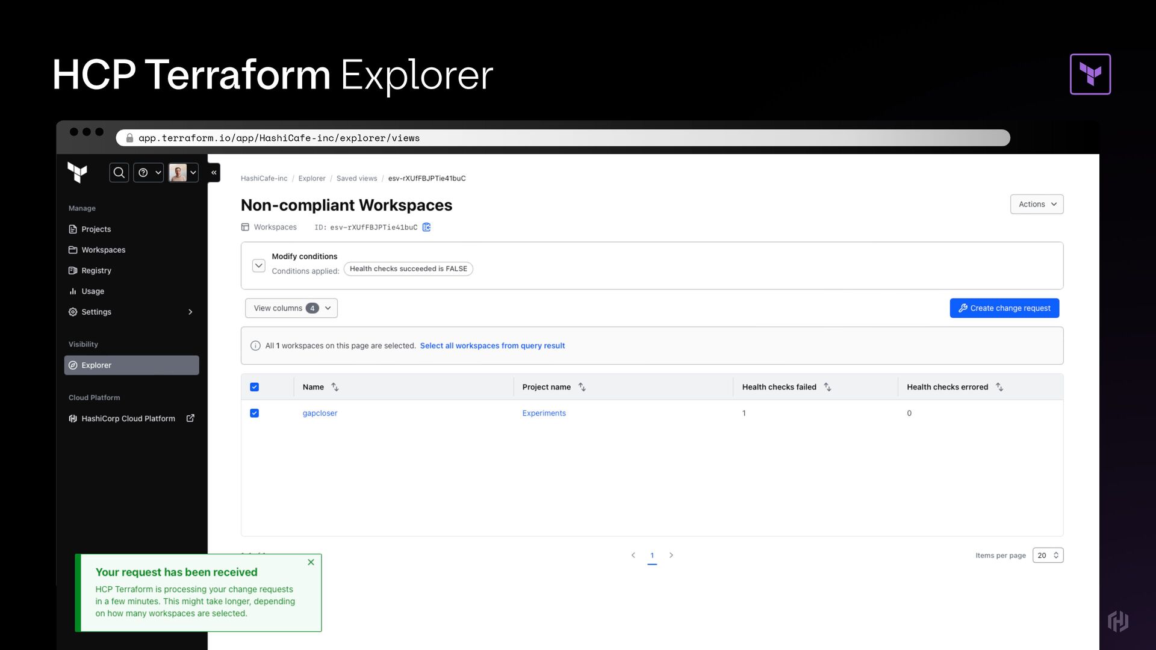Click the Health checks errored value 0
The image size is (1156, 650).
[x=909, y=413]
